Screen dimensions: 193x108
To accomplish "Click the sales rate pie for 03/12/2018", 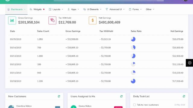I will tap(133, 64).
